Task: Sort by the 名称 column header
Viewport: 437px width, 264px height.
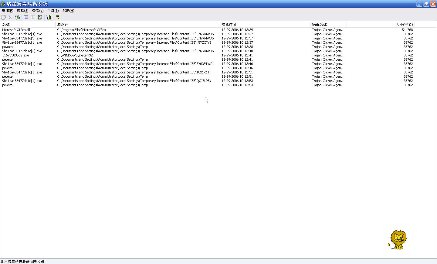Action: 28,24
